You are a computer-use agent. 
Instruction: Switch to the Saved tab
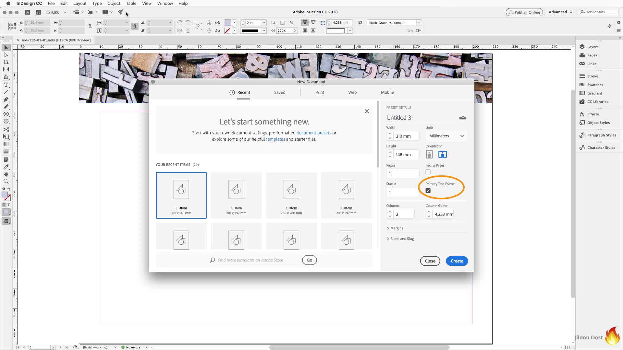click(279, 92)
